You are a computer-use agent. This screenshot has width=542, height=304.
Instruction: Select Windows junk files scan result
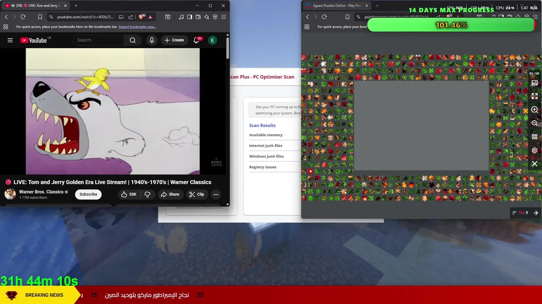(x=266, y=156)
